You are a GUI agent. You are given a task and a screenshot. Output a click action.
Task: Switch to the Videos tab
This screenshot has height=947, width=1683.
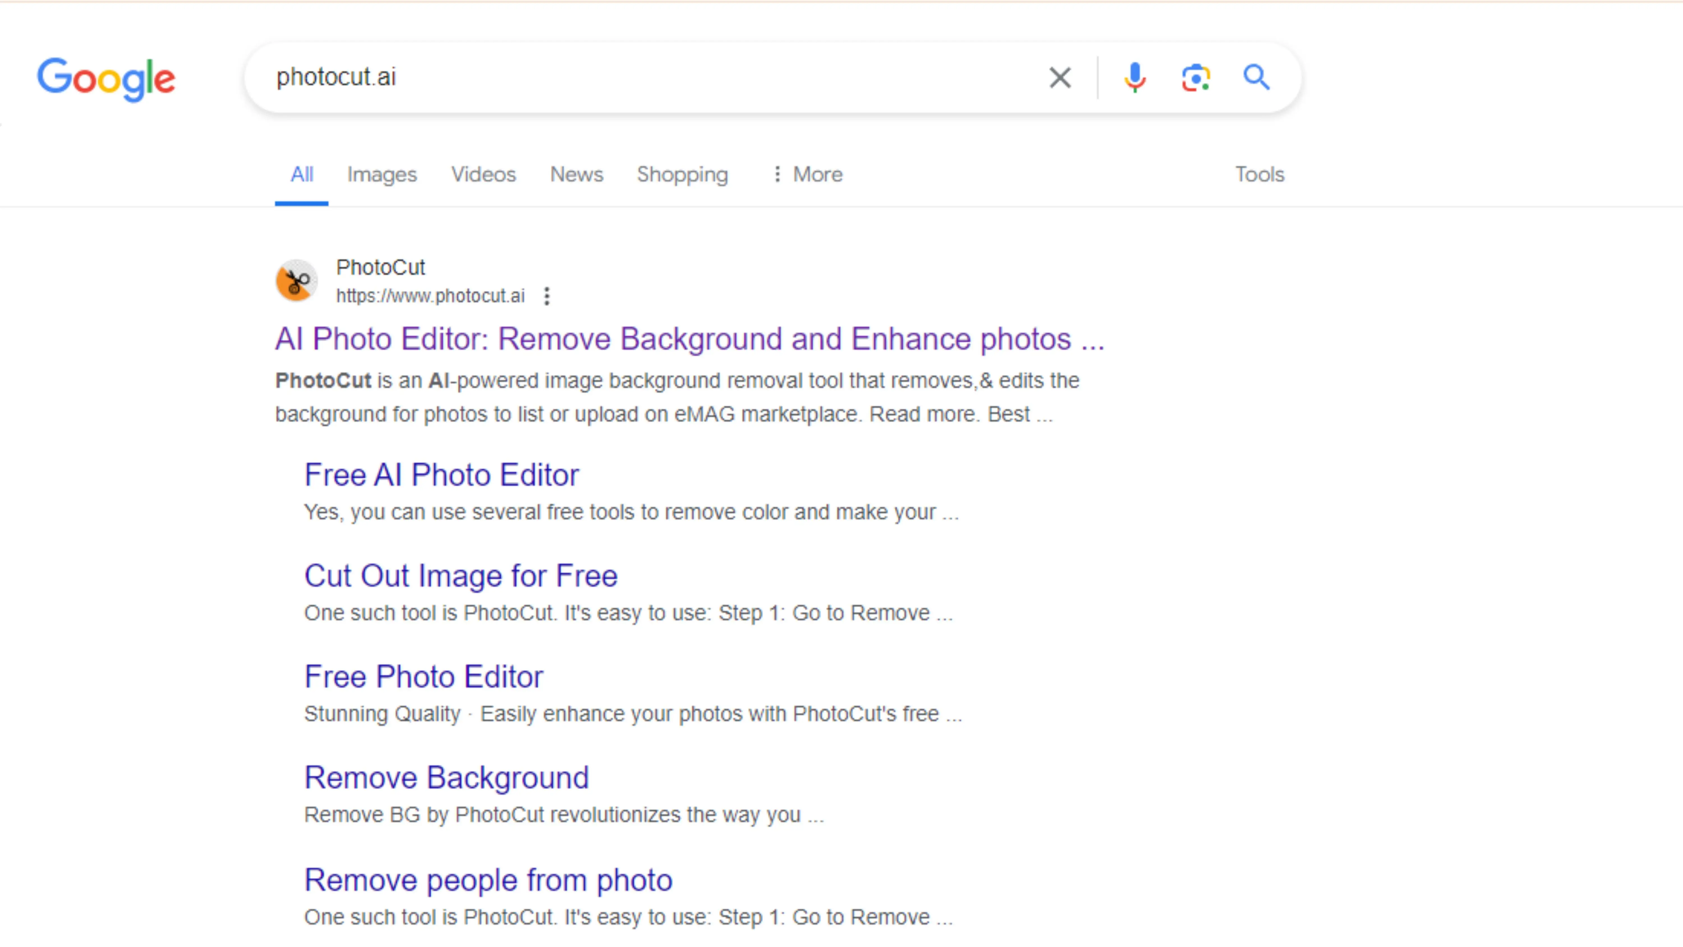(484, 175)
